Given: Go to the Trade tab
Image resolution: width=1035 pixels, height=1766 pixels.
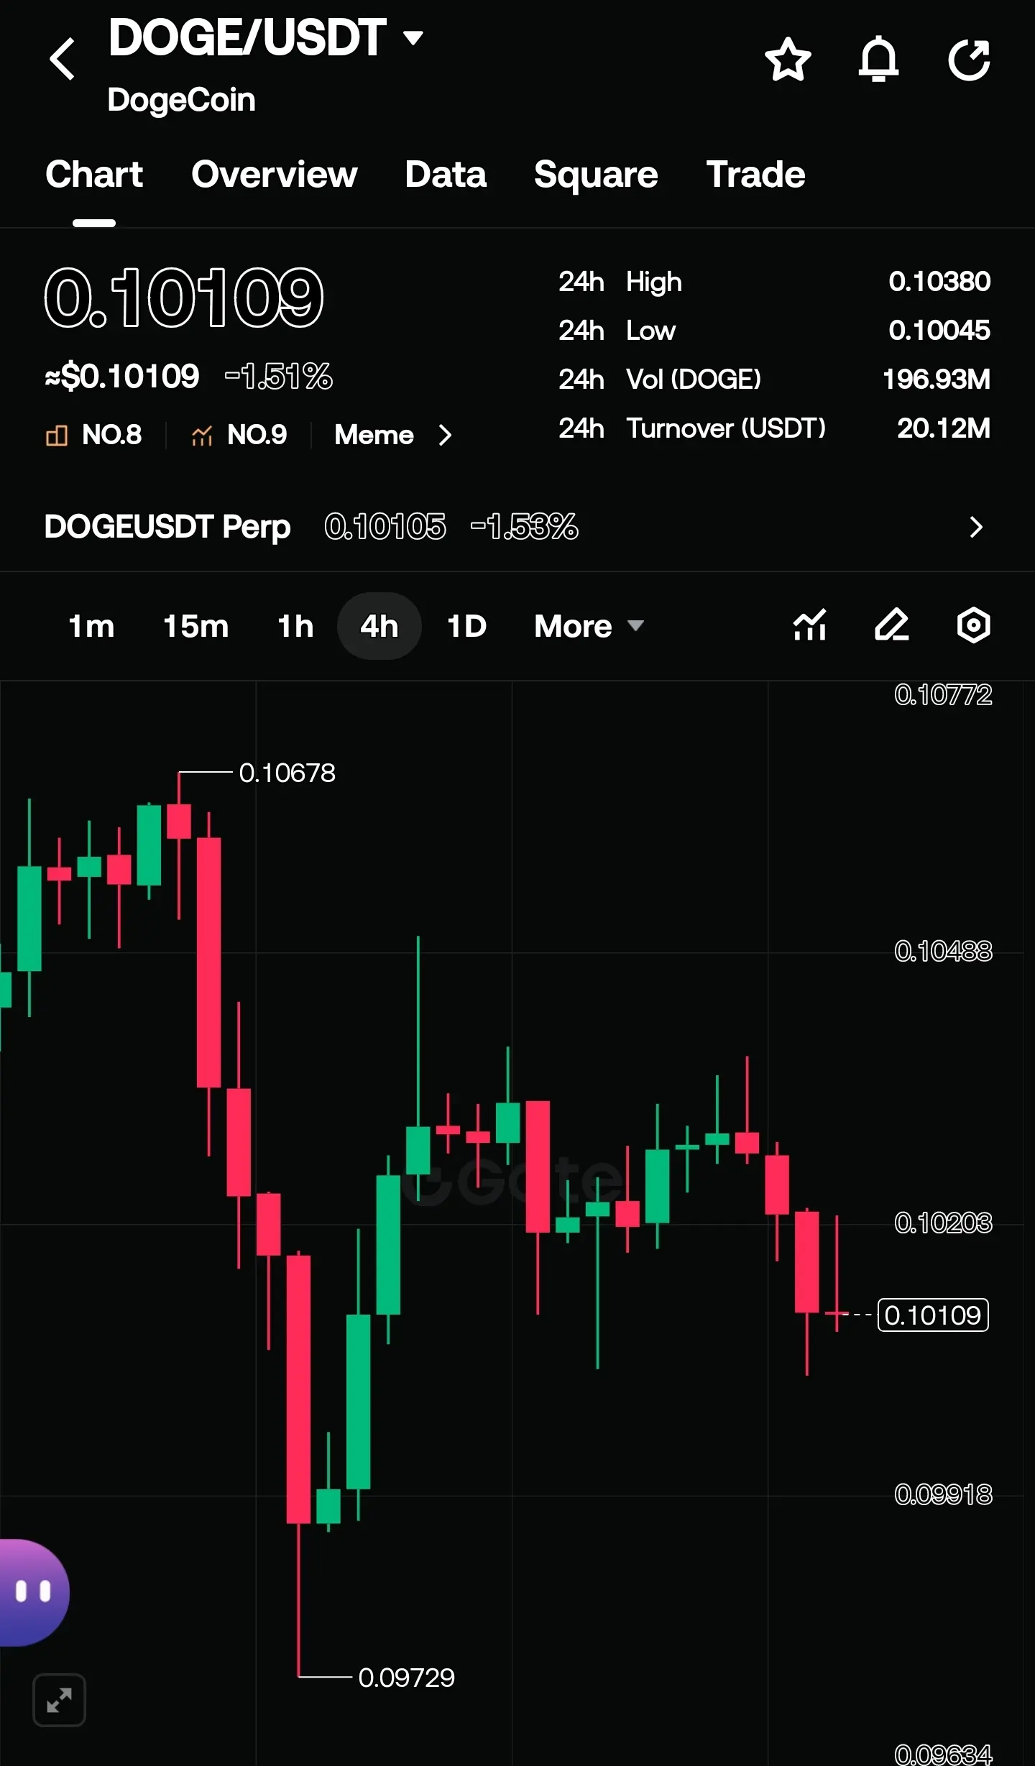Looking at the screenshot, I should tap(755, 175).
